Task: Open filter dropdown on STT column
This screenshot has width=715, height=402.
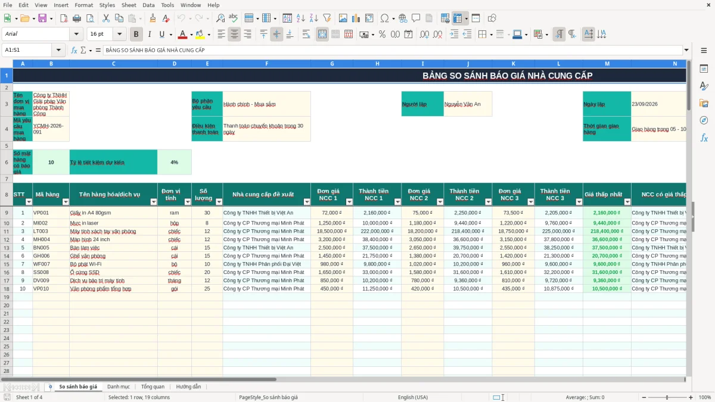Action: click(29, 202)
